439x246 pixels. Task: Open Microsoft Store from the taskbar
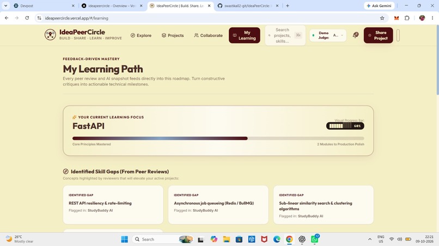click(239, 239)
